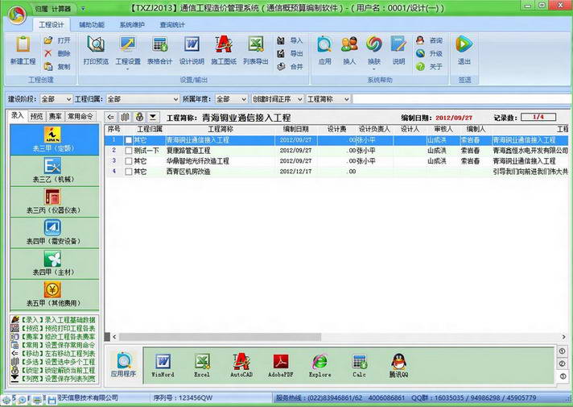Screen dimensions: 573x407
Task: Select the 费率 sidebar tab
Action: [56, 116]
